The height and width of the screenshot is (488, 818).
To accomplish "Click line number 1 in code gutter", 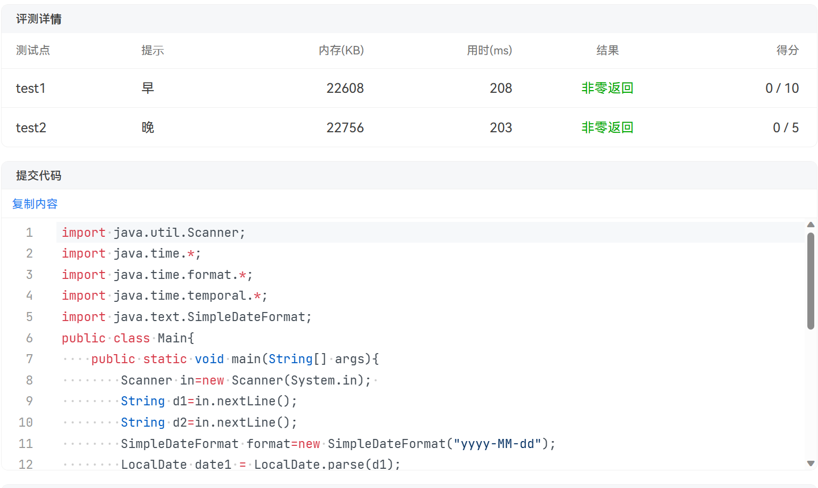I will pyautogui.click(x=29, y=233).
